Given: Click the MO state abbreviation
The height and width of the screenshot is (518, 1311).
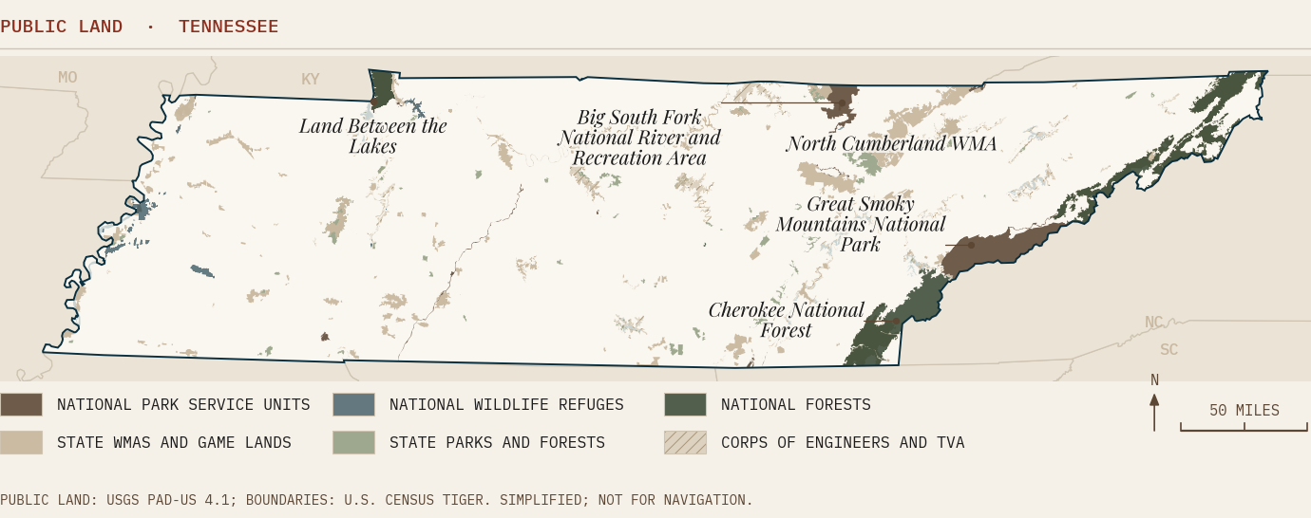Looking at the screenshot, I should click(67, 78).
